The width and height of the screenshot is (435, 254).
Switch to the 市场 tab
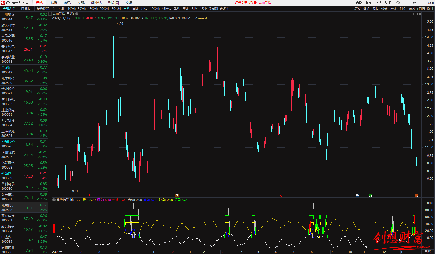pos(53,3)
